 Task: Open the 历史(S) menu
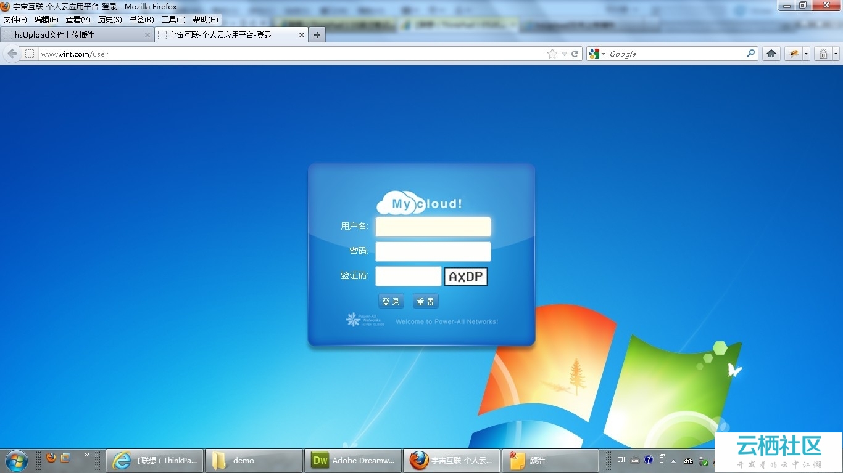tap(110, 20)
